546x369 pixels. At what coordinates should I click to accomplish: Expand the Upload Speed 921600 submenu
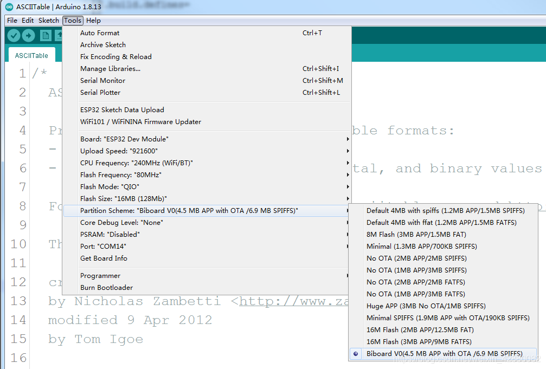(207, 151)
